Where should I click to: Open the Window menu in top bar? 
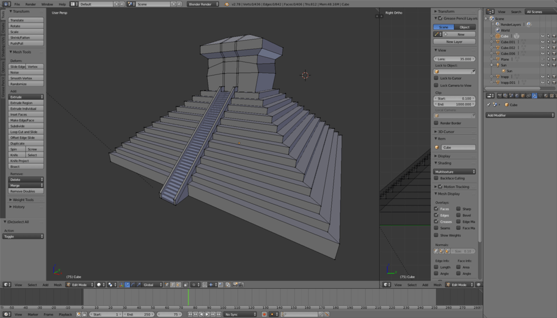pos(47,4)
